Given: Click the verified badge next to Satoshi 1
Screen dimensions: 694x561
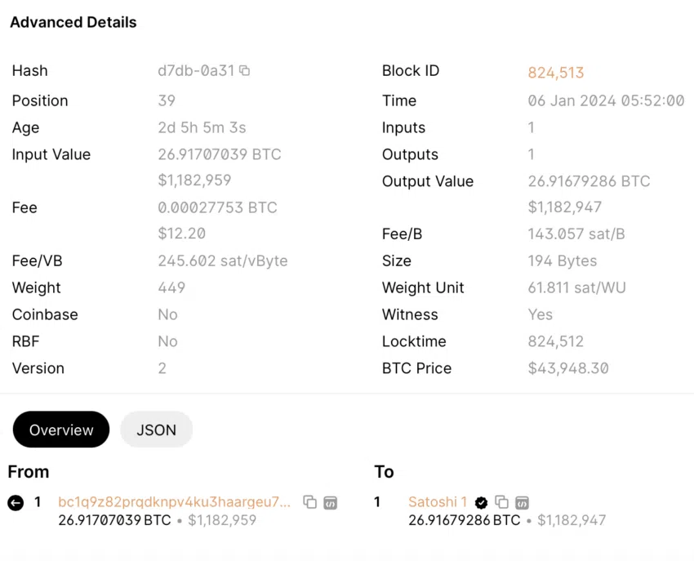Looking at the screenshot, I should [481, 502].
